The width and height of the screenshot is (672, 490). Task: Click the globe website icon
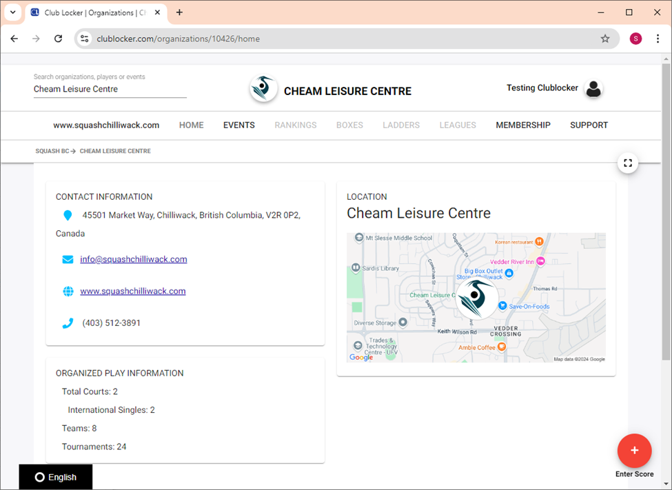tap(68, 292)
